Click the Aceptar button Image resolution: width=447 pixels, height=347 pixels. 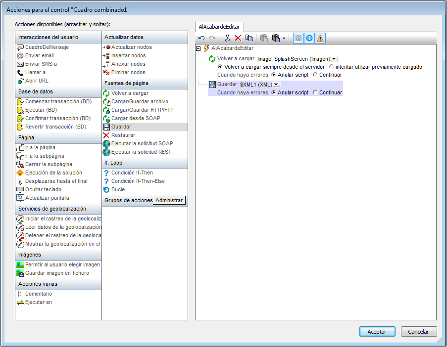point(377,332)
